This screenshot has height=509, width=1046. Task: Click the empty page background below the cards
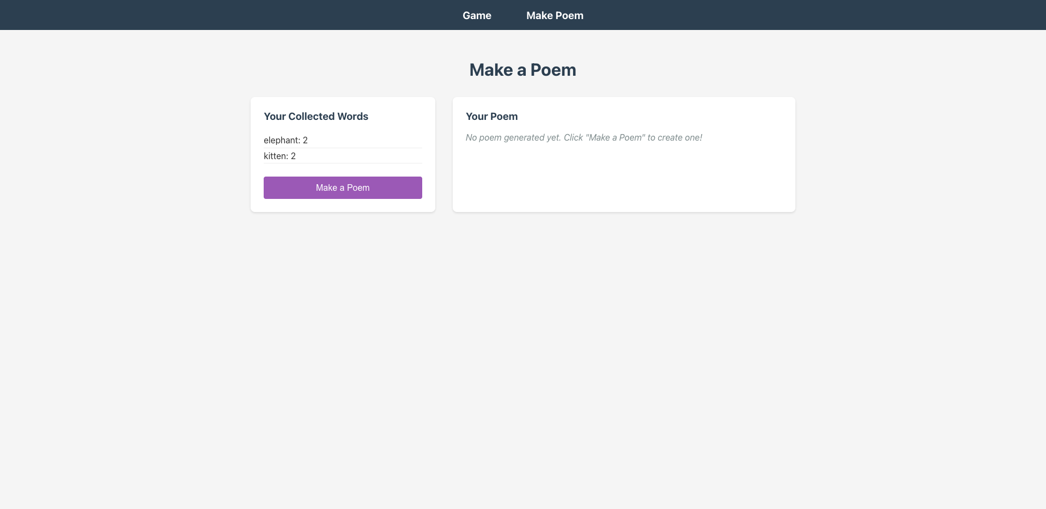tap(523, 354)
